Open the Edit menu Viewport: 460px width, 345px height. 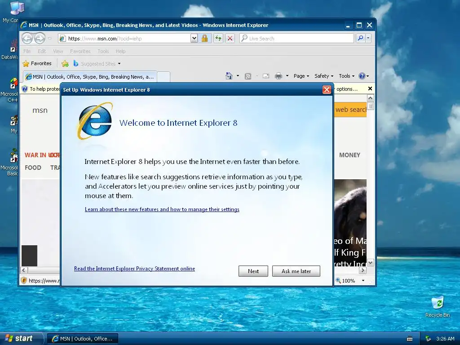(x=42, y=51)
